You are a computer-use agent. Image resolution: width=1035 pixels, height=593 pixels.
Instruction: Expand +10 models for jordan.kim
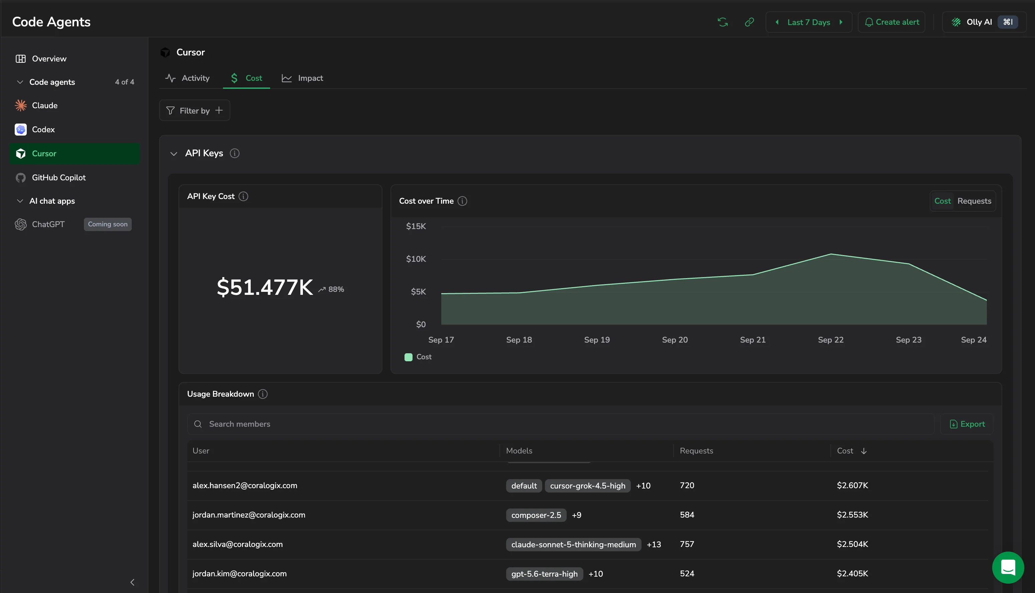pyautogui.click(x=596, y=573)
